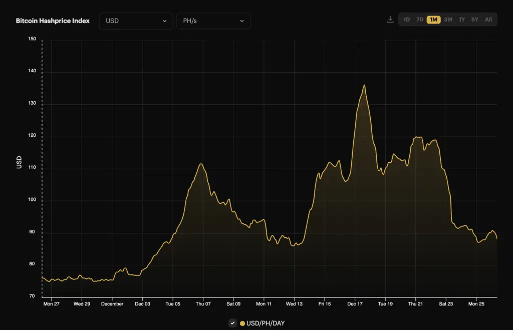Click the active 1M range button
This screenshot has height=330, width=513.
(434, 19)
